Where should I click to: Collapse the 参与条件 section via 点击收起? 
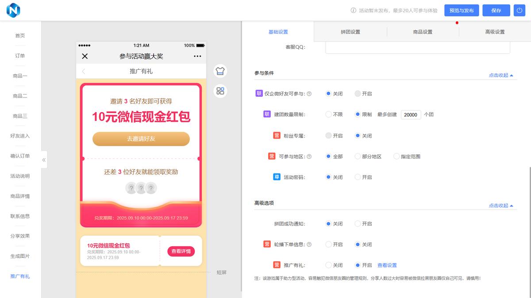tap(501, 75)
